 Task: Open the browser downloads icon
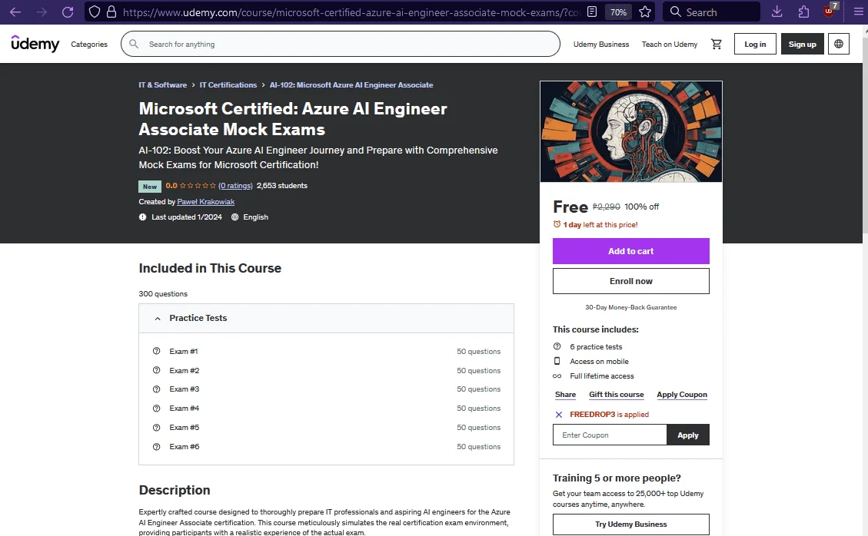[777, 12]
